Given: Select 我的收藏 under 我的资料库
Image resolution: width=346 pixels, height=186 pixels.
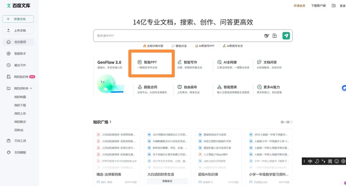Looking at the screenshot, I should 20,97.
